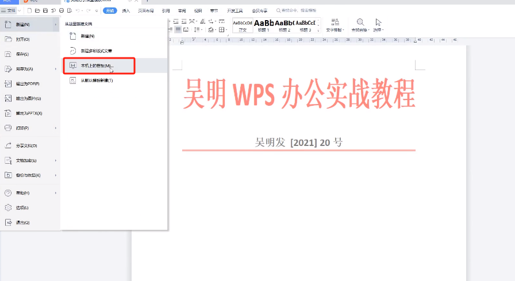Choose 输出为图片(G) in the file menu
Viewport: 515px width, 281px height.
(29, 98)
